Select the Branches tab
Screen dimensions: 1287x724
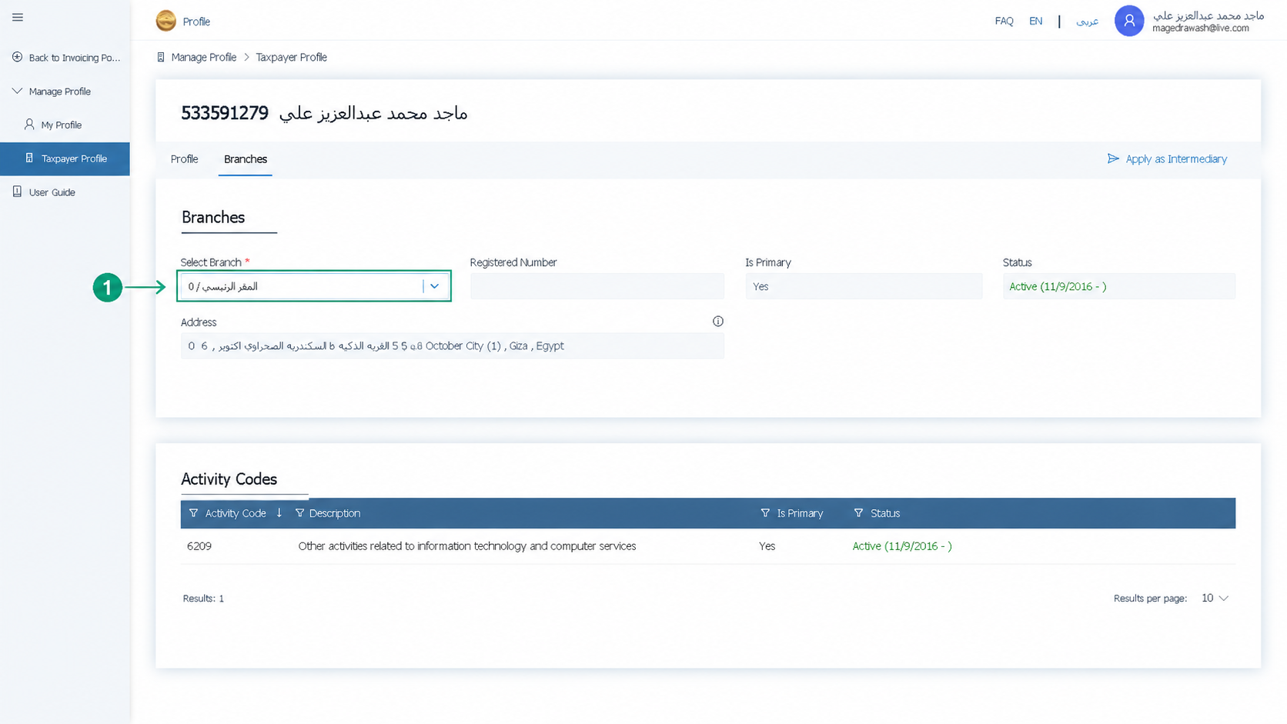246,159
